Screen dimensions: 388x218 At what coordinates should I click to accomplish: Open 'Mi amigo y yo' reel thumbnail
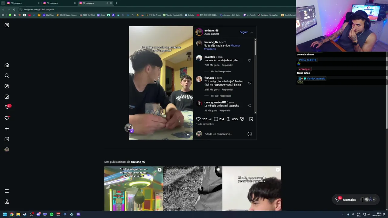252,188
